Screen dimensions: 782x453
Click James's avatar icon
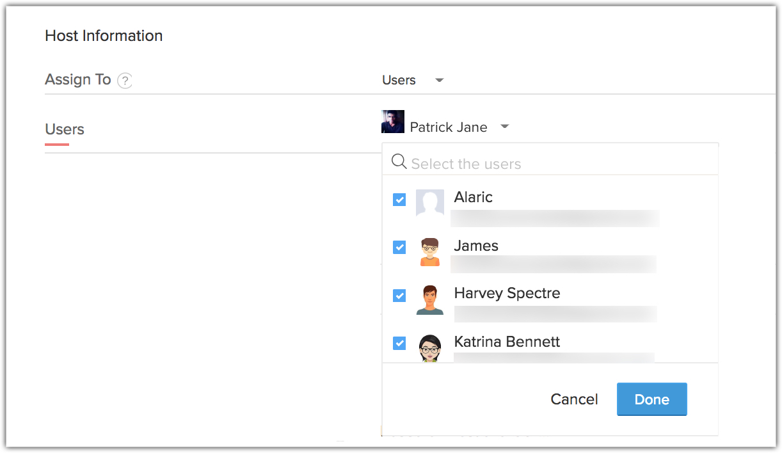coord(430,251)
